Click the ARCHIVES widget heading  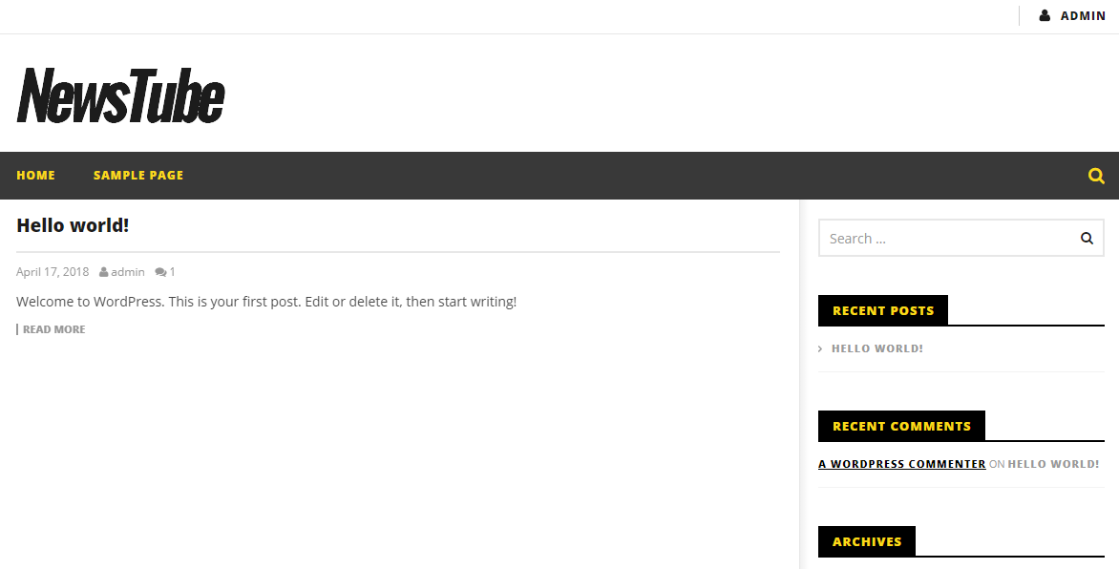(x=866, y=542)
